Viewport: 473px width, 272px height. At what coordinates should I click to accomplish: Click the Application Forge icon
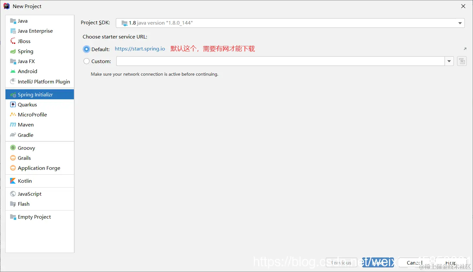pos(13,168)
